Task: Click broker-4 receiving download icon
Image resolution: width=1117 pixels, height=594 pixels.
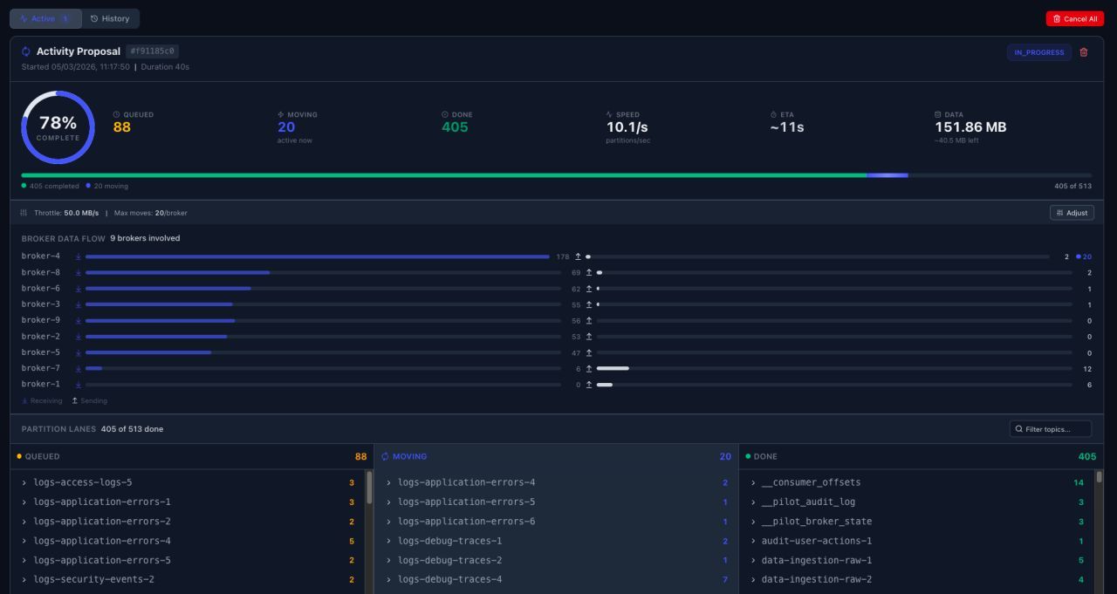Action: point(78,256)
